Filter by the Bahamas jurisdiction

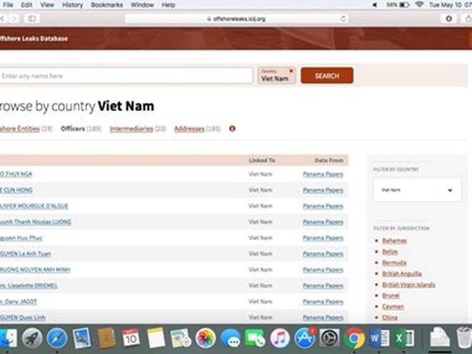coord(394,240)
